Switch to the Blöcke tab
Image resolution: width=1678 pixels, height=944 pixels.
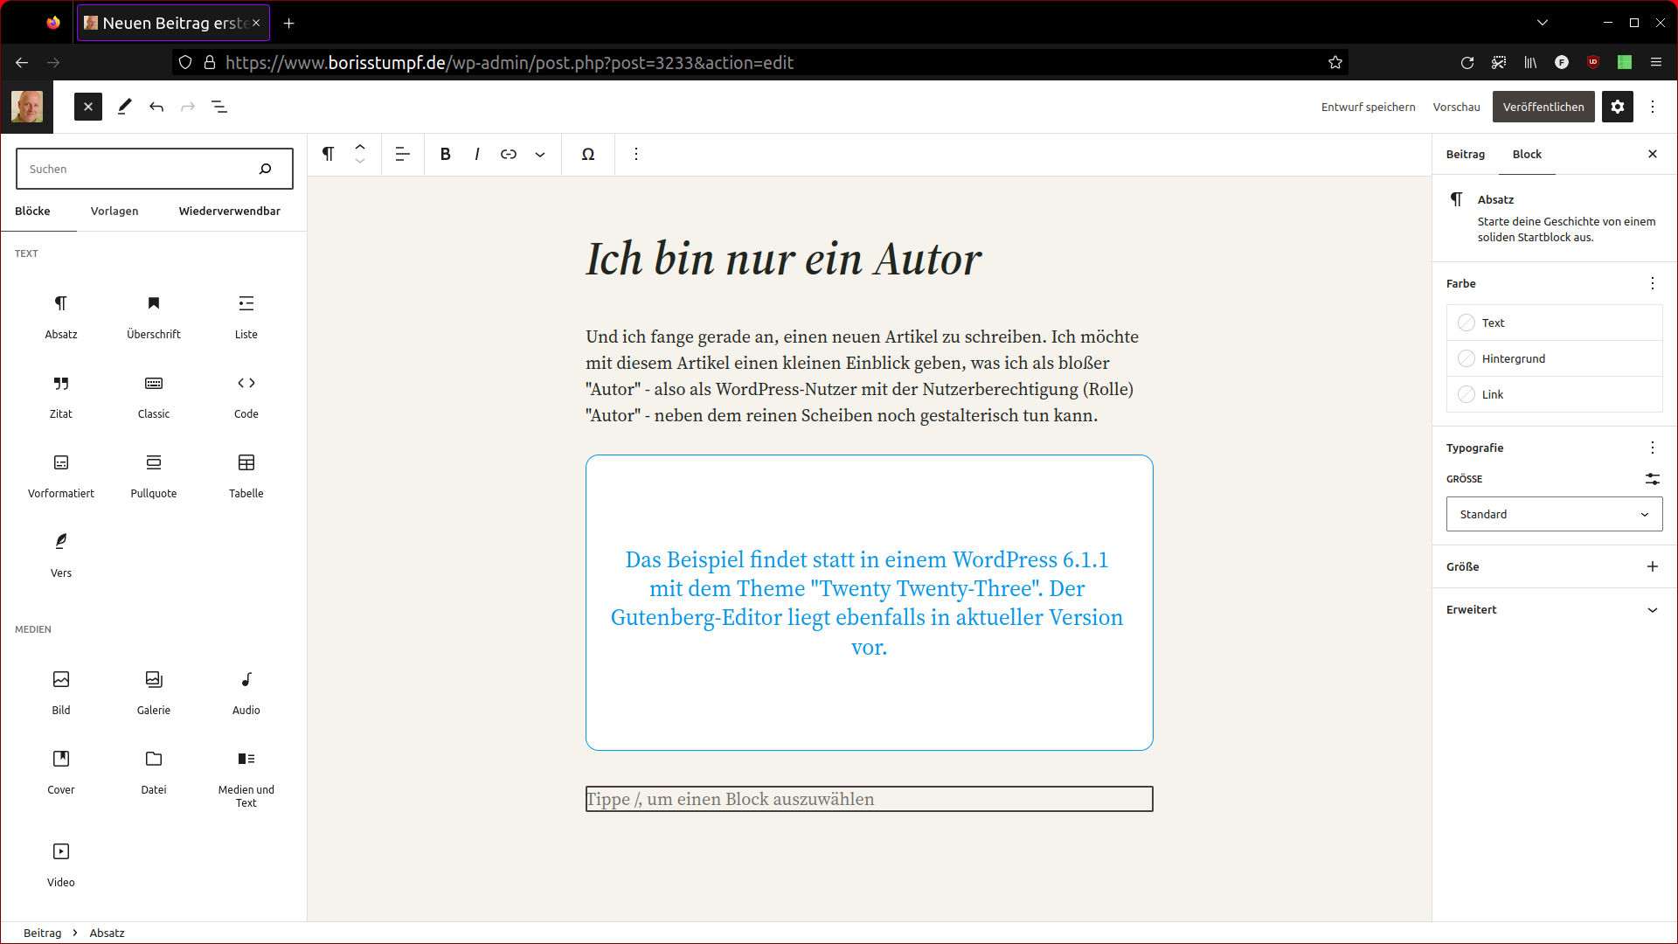pos(32,211)
